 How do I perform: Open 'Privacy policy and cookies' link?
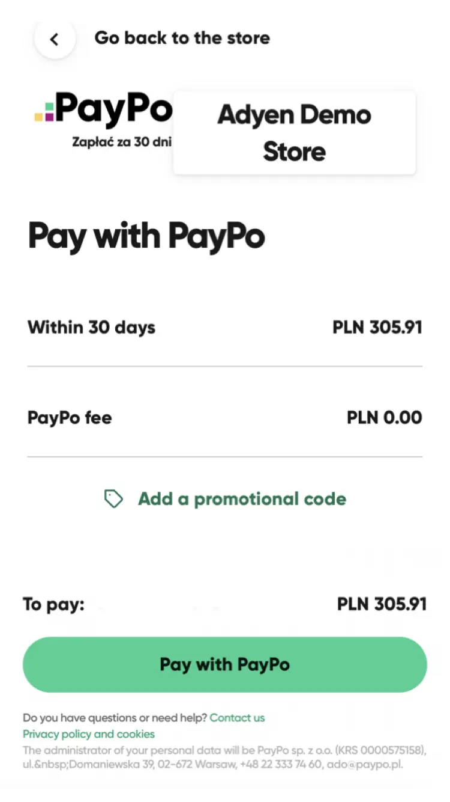point(89,734)
